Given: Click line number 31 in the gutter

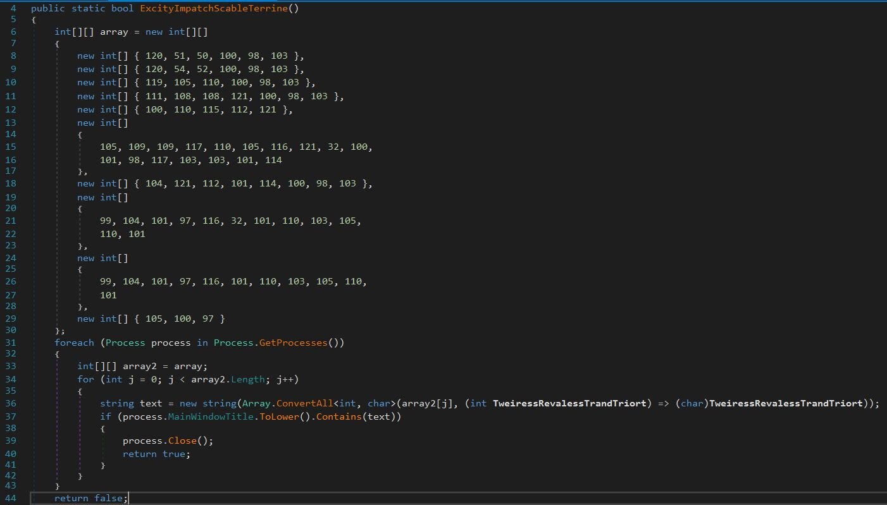Looking at the screenshot, I should click(13, 343).
